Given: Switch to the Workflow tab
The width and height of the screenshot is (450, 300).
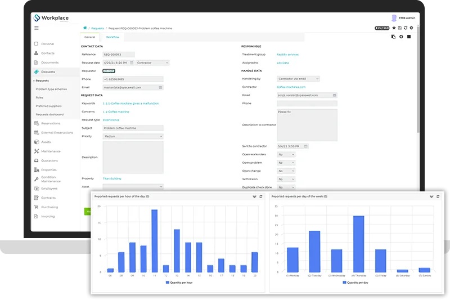Looking at the screenshot, I should (x=112, y=37).
